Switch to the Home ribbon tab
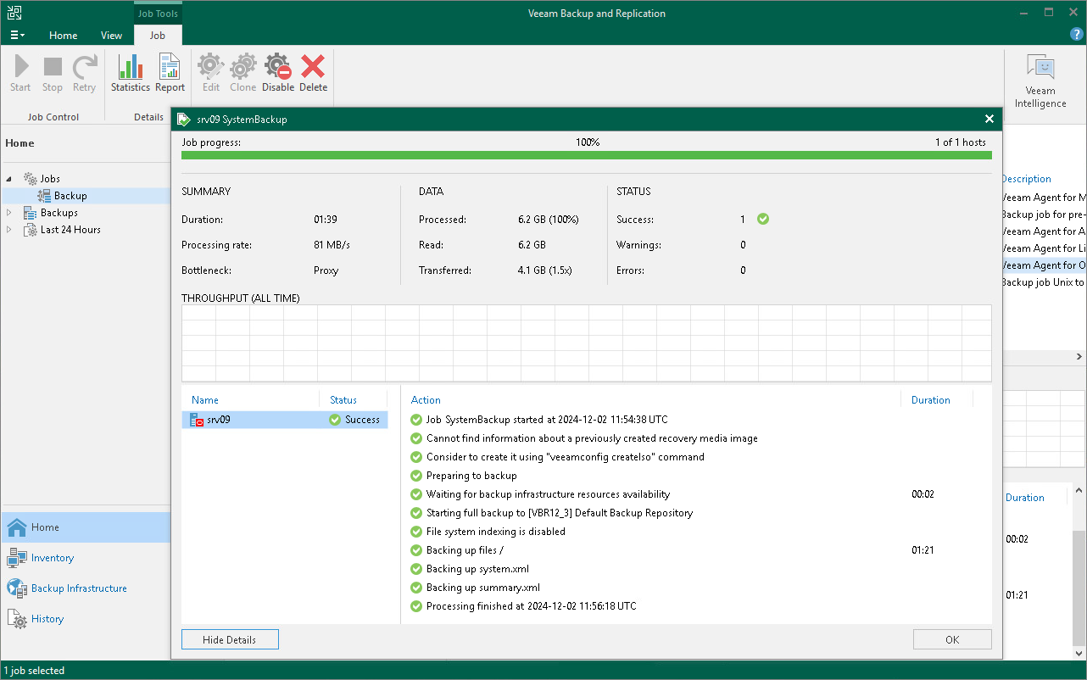Viewport: 1087px width, 680px height. coord(63,36)
